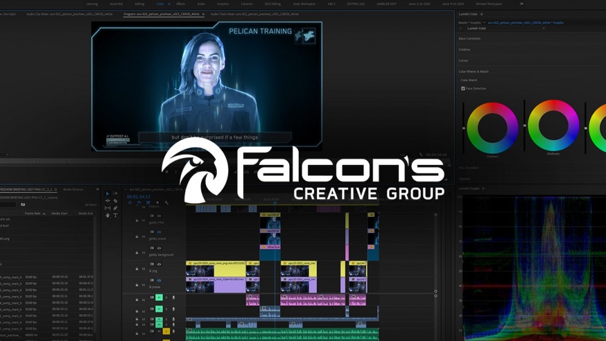Show more workspaces via overflow chevron

click(521, 4)
